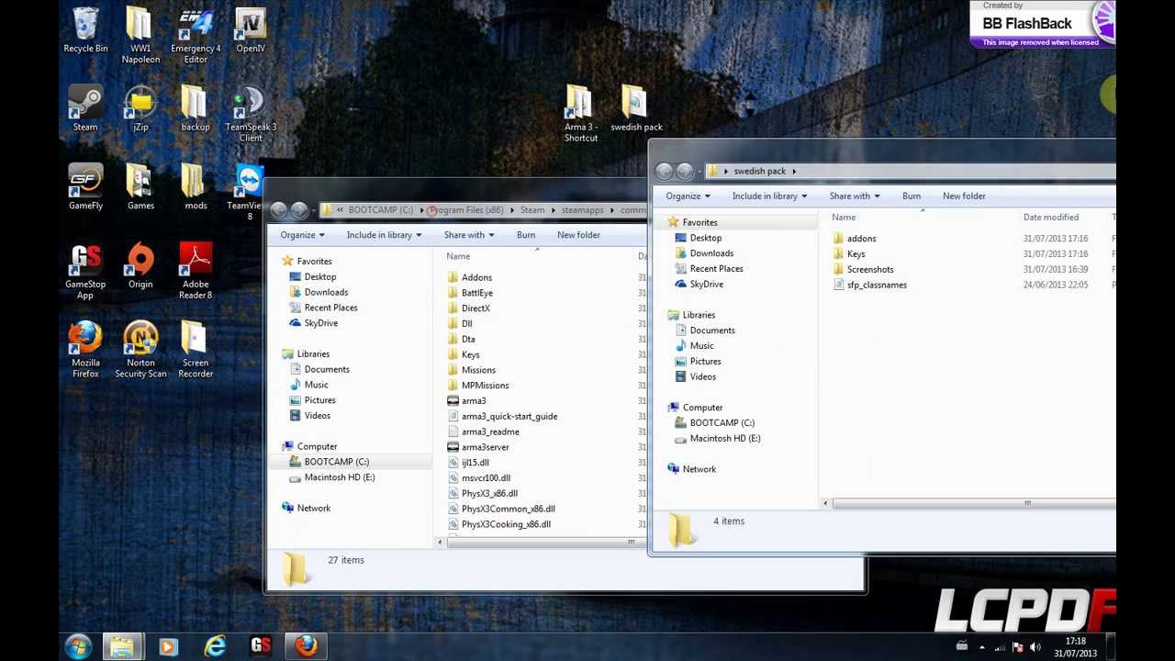
Task: Select the backup folder on desktop
Action: click(195, 108)
